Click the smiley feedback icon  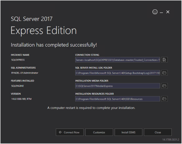click(x=155, y=12)
